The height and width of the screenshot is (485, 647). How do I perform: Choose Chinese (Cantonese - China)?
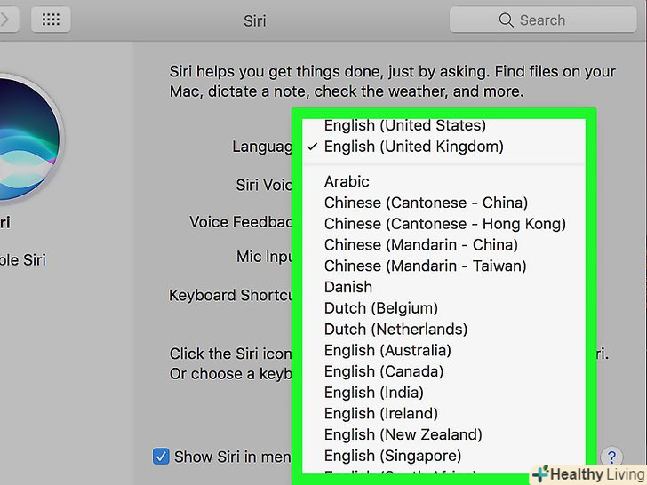tap(443, 203)
